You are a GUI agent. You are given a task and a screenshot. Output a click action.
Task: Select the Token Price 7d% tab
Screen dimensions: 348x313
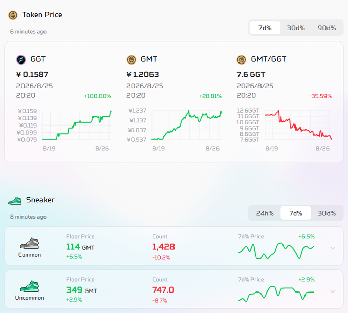[265, 28]
